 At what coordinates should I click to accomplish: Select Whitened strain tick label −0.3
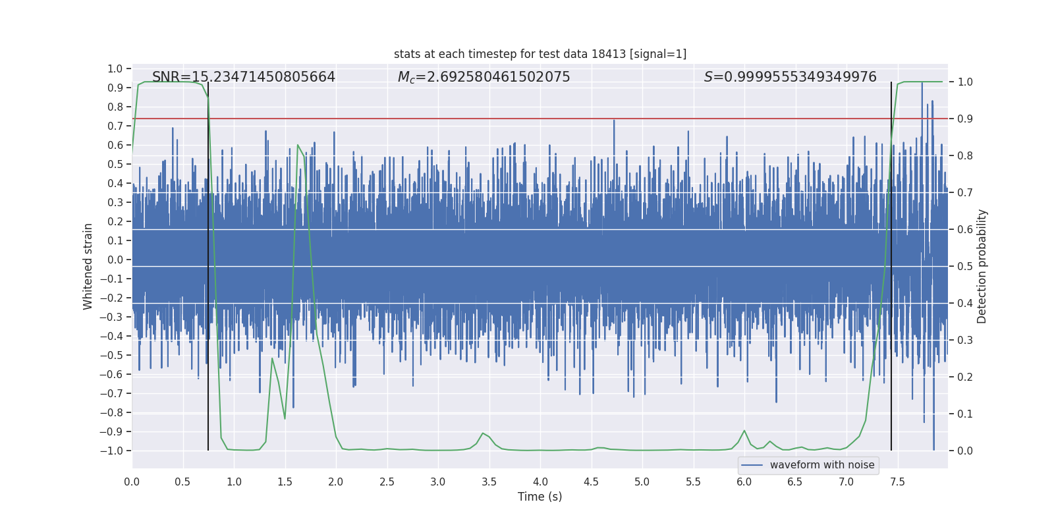point(111,317)
